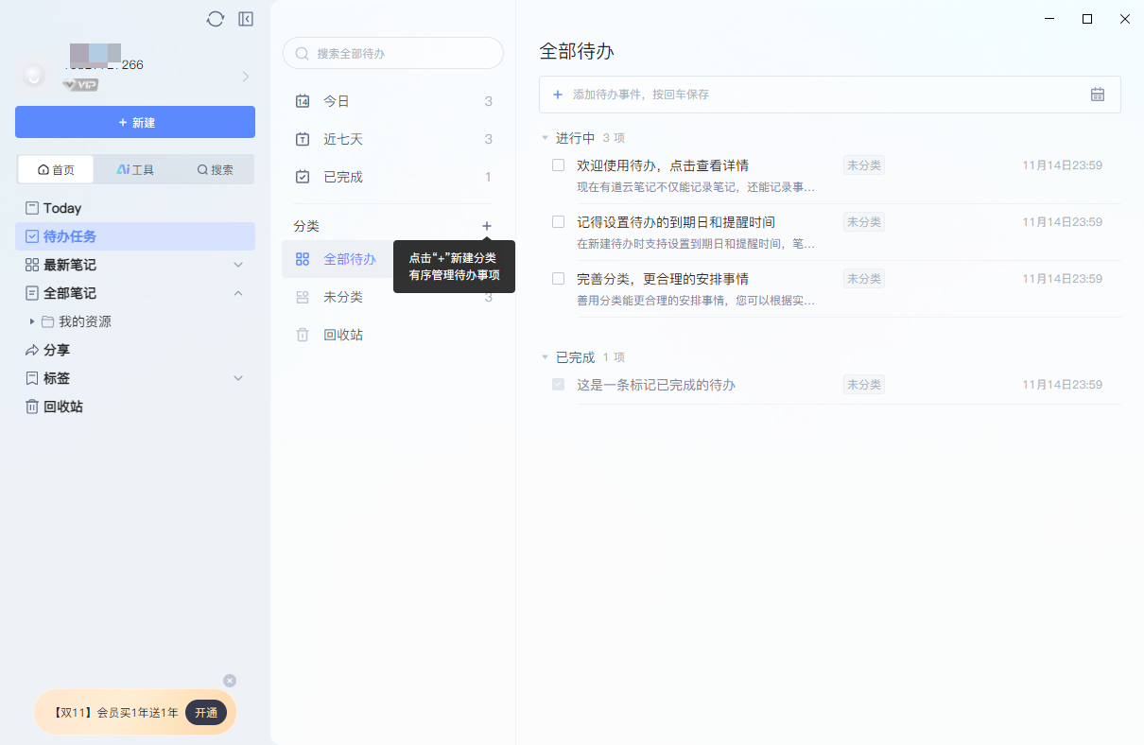Open the calendar icon on the add-todo bar
This screenshot has height=745, width=1144.
click(x=1097, y=95)
